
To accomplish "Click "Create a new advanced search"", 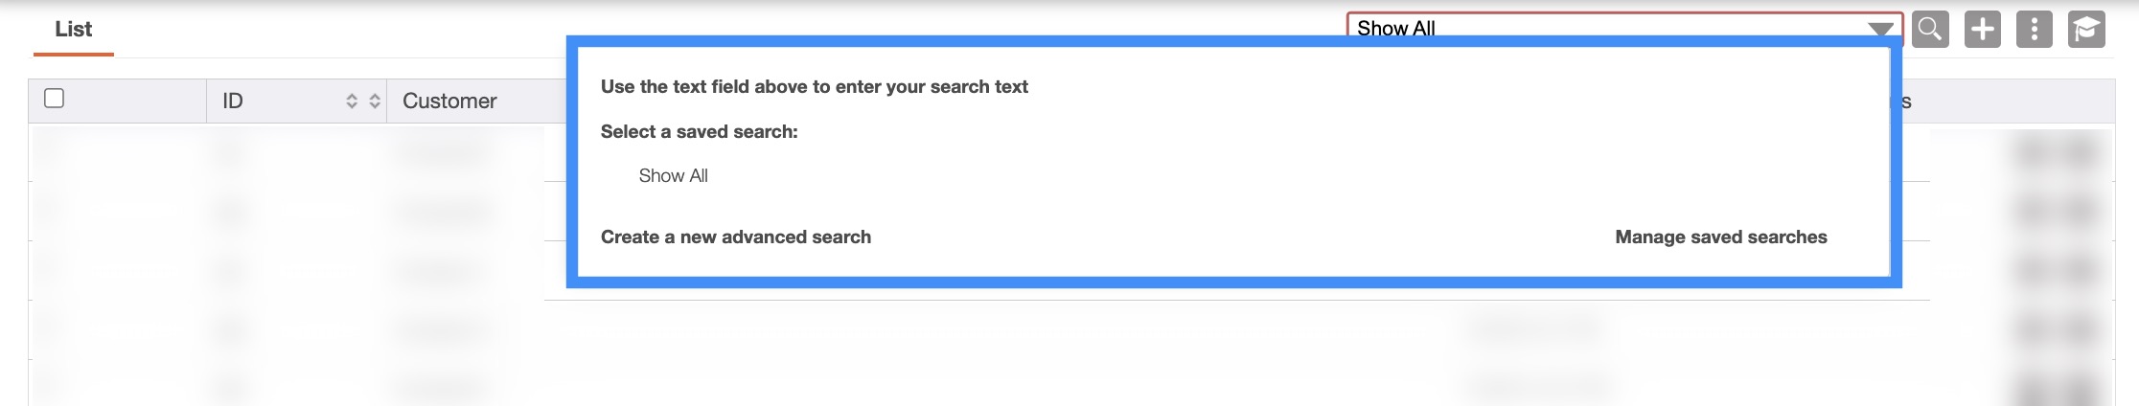I will coord(735,237).
